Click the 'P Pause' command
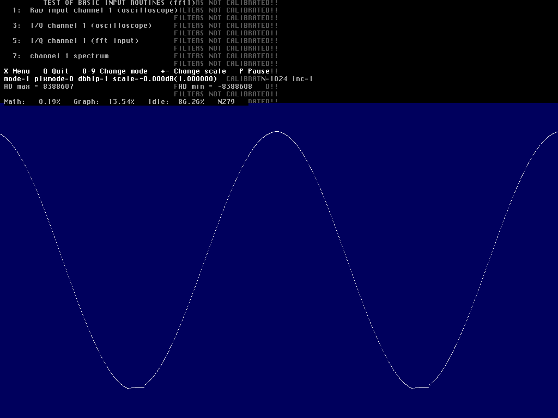This screenshot has width=558, height=418. pyautogui.click(x=254, y=71)
